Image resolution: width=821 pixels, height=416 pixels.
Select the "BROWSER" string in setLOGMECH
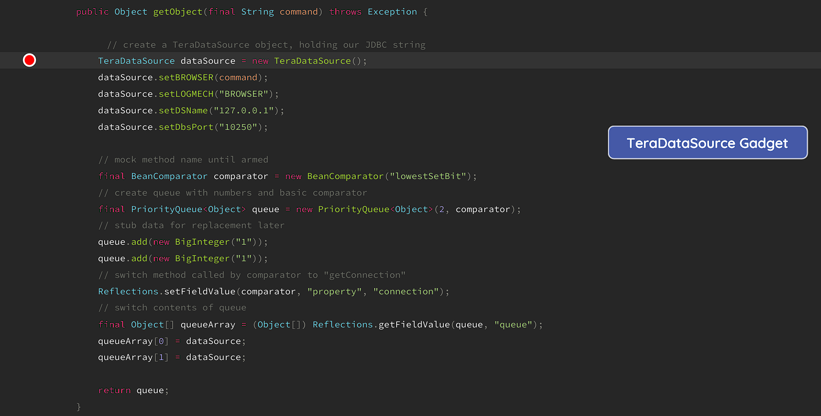tap(244, 94)
